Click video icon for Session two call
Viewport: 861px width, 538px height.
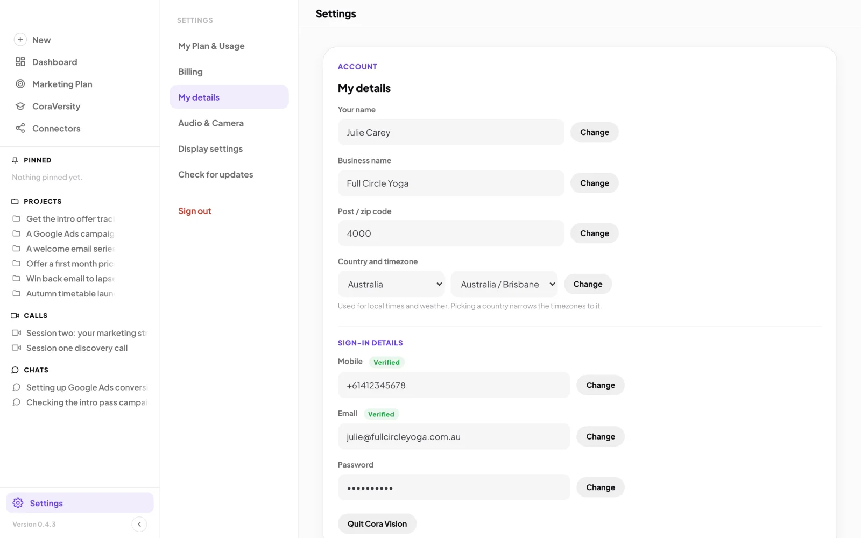click(17, 332)
